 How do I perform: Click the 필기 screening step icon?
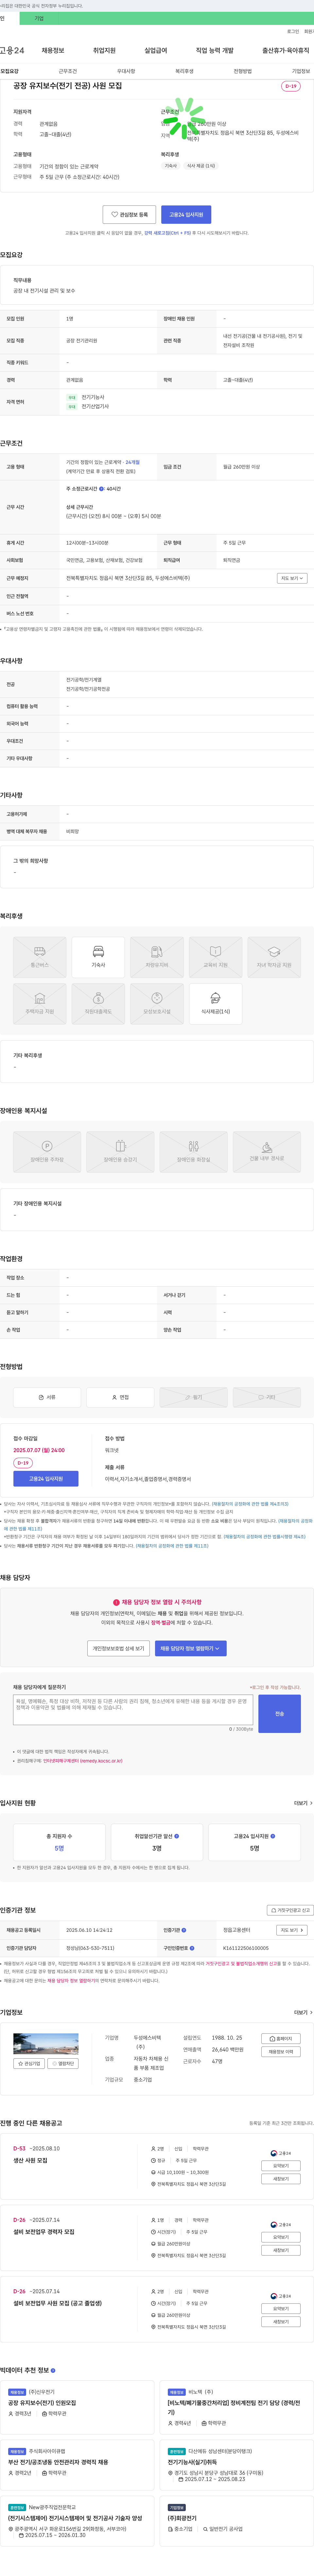tap(193, 1397)
